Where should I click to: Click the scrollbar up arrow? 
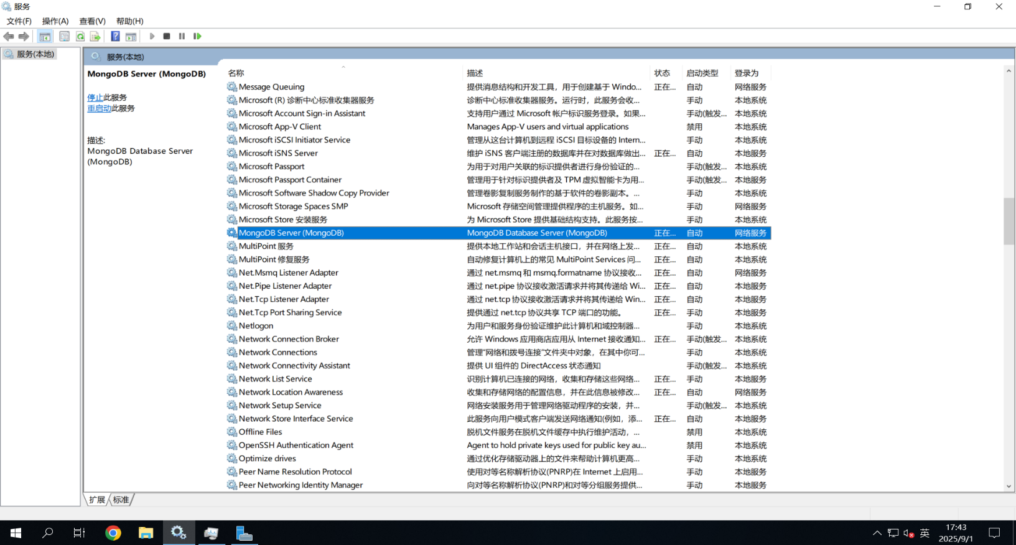click(x=1009, y=71)
